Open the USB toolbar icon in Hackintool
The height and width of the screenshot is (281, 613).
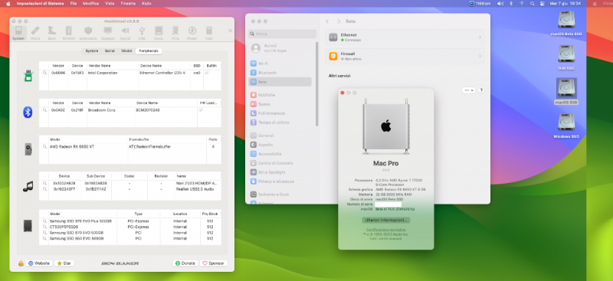[x=142, y=33]
